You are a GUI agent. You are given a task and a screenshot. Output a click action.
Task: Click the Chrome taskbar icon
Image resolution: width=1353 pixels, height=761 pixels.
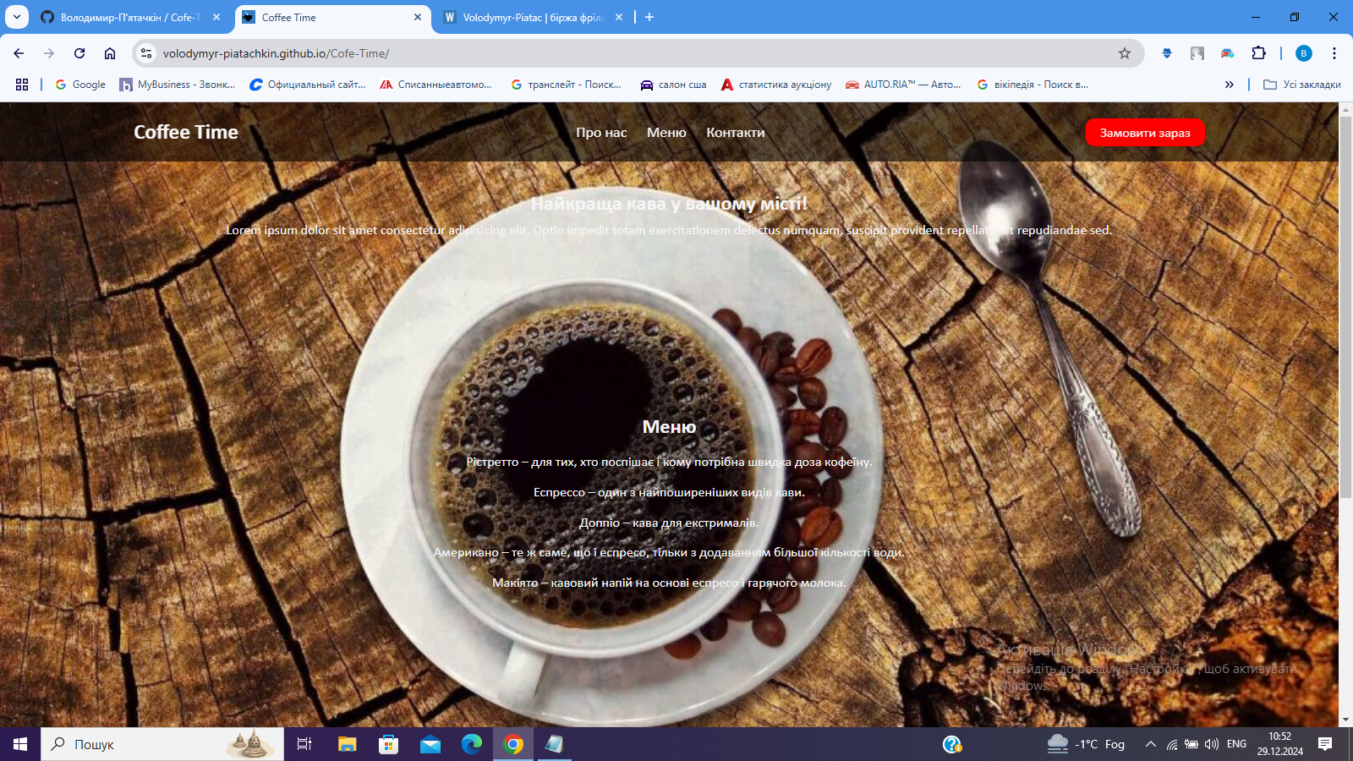pos(513,744)
